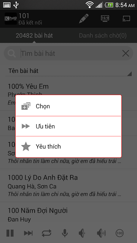Switch to Danh sách chờ(0) tab
Screen dimensions: 137x243
click(x=103, y=35)
